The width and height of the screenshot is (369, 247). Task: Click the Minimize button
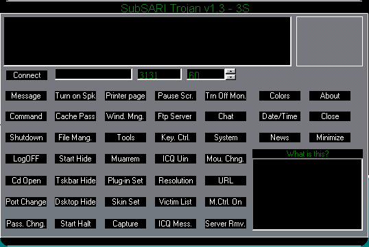click(x=330, y=138)
